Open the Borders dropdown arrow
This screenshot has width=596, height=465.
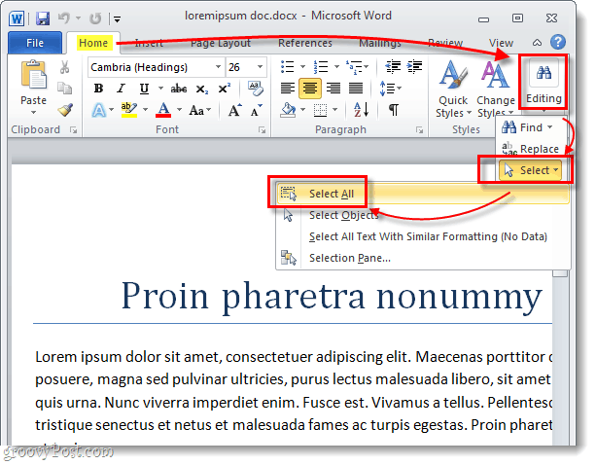334,110
